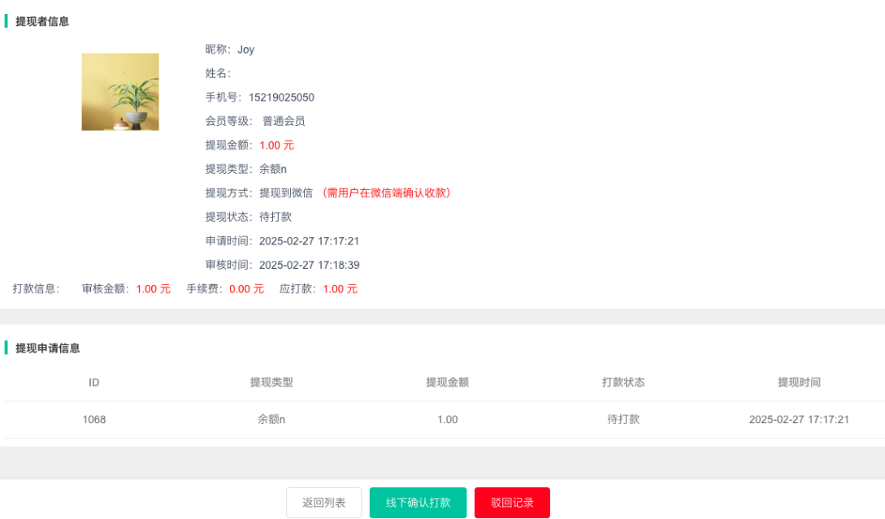Click the red WeChat confirmation notice text
The image size is (885, 519).
click(386, 193)
